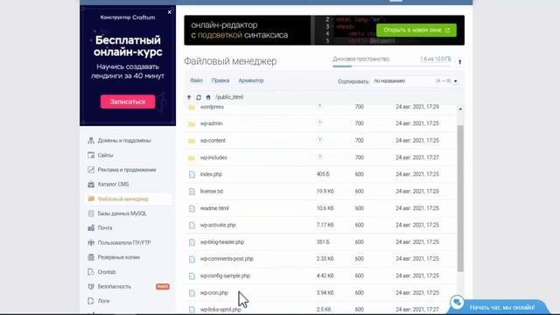
Task: Click the /public_html path
Action: pyautogui.click(x=229, y=97)
